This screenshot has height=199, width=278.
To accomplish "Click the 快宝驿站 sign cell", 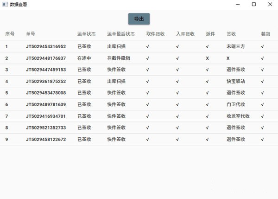I will click(x=236, y=81).
